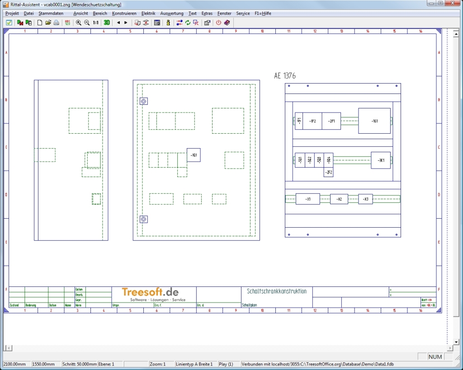Click the zoom in magnifier icon
Screen dimensions: 463x370
[x=79, y=22]
